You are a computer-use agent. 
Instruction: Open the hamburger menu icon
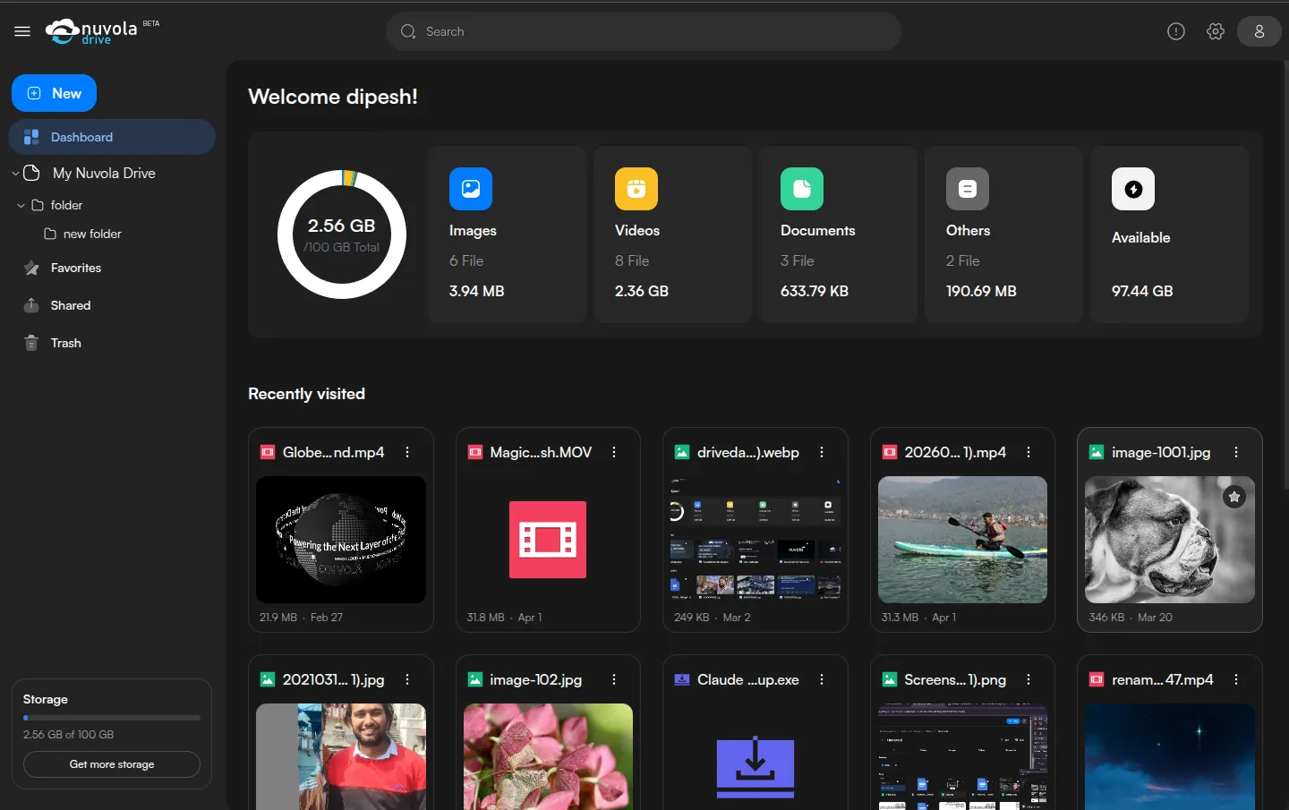[x=22, y=31]
